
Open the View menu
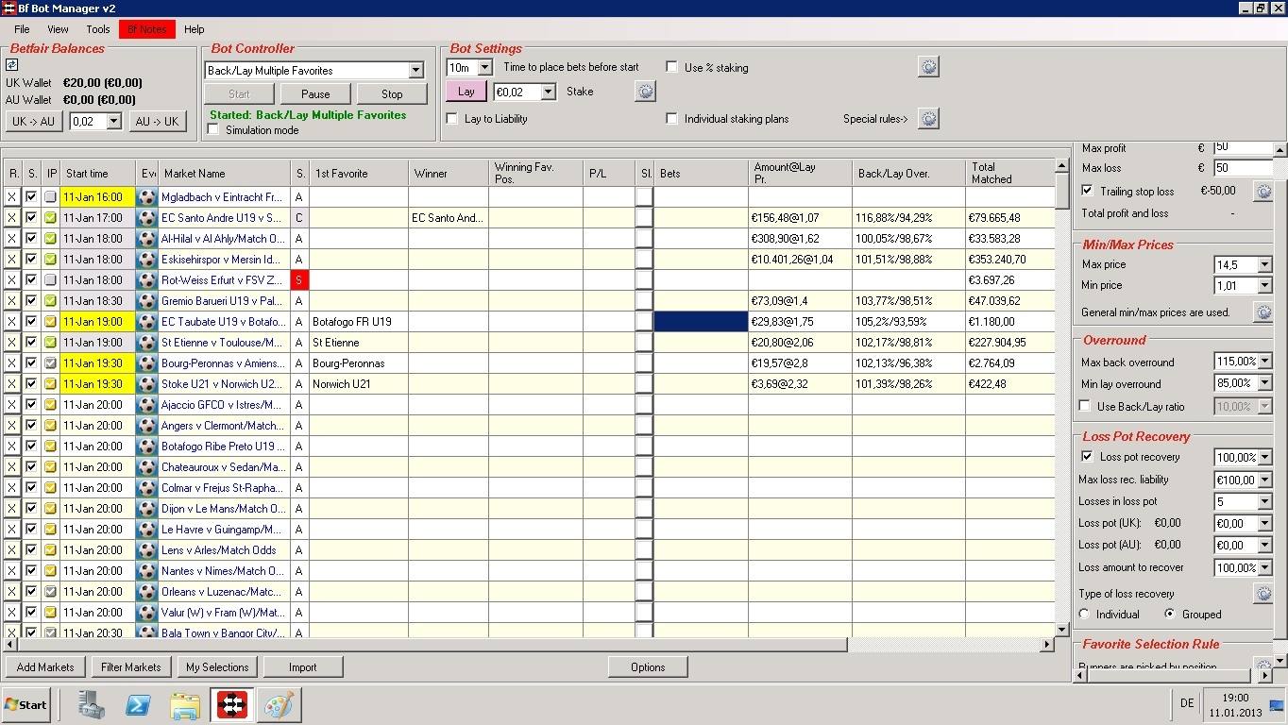coord(58,29)
